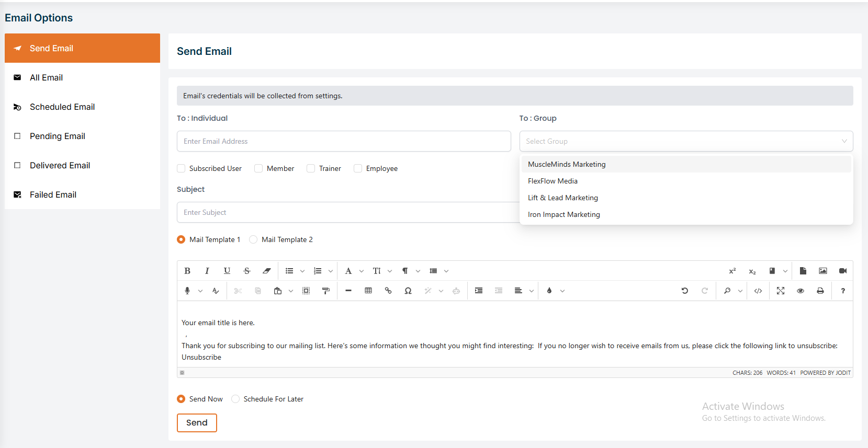The image size is (868, 448).
Task: Toggle bold formatting in the editor
Action: click(x=187, y=271)
